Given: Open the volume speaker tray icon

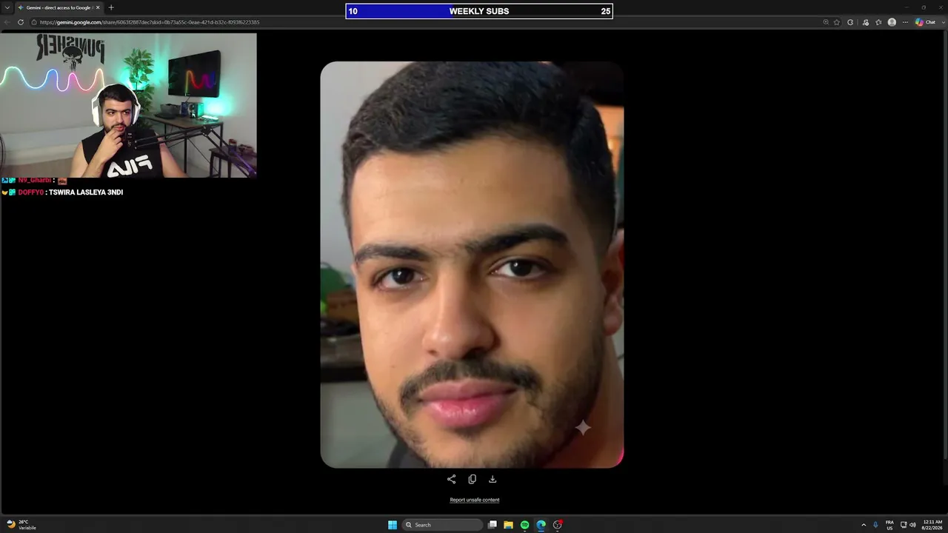Looking at the screenshot, I should click(912, 525).
